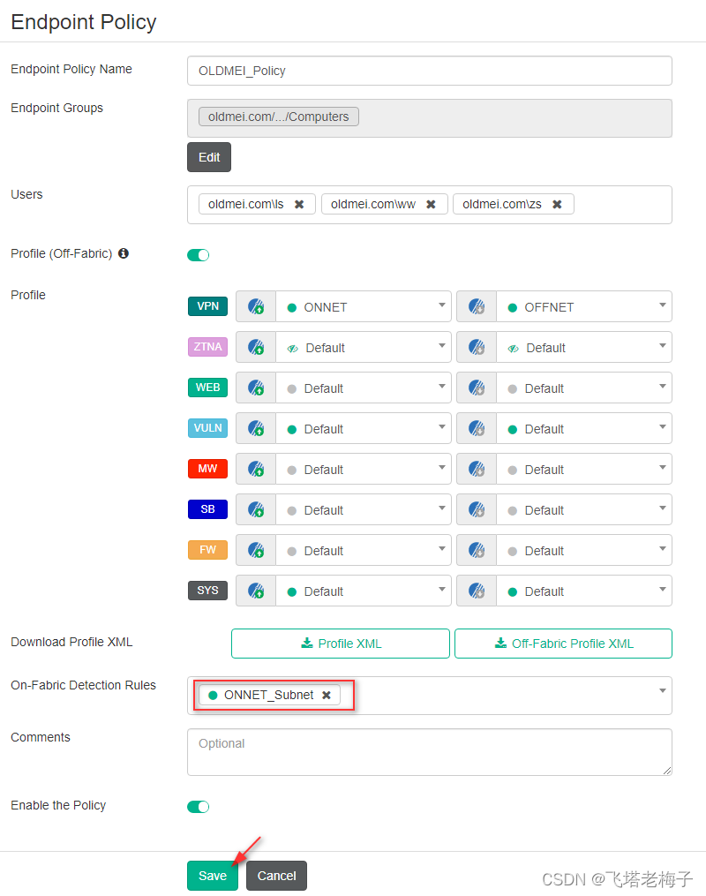Screen dimensions: 706x896
Task: Click the SYS profile badge
Action: pos(208,591)
